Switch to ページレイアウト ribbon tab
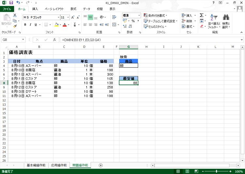The height and width of the screenshot is (174, 245). (54, 9)
